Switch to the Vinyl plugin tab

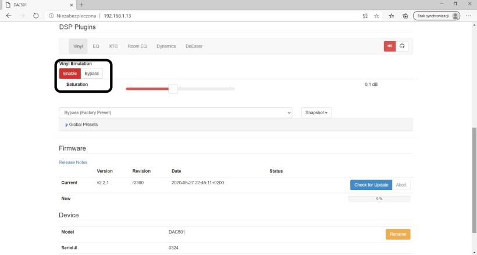[78, 46]
